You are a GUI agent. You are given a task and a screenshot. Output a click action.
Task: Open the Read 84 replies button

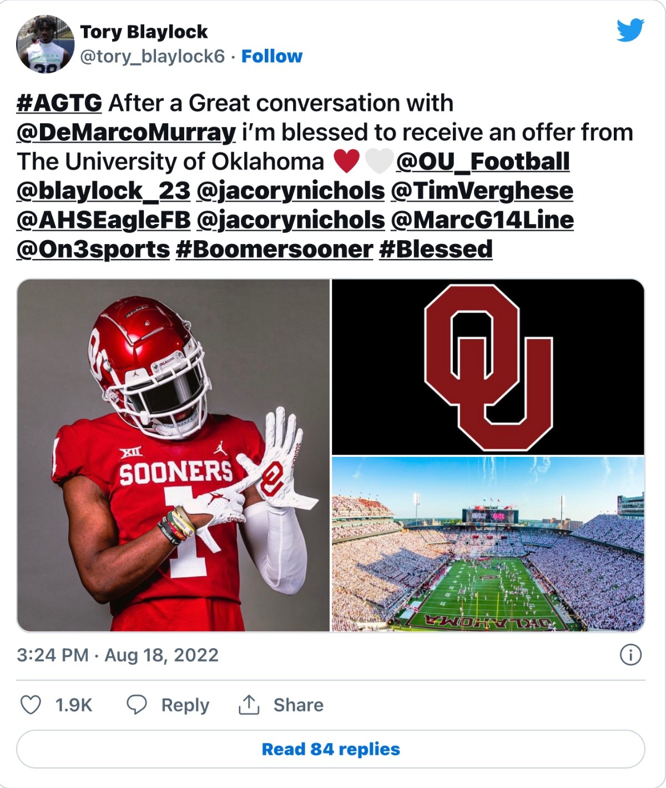(331, 749)
